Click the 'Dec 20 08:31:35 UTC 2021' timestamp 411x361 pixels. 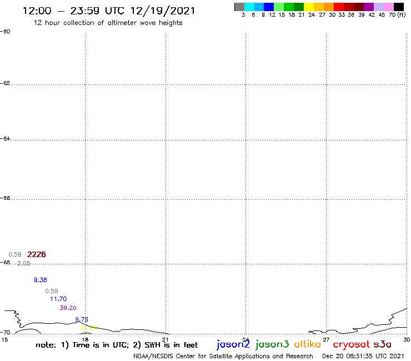[x=363, y=356]
